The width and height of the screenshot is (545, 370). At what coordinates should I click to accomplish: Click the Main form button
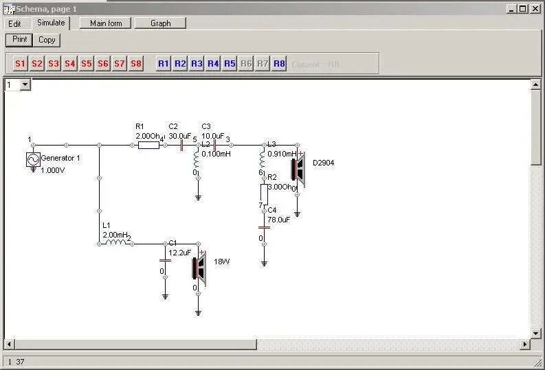[x=106, y=23]
